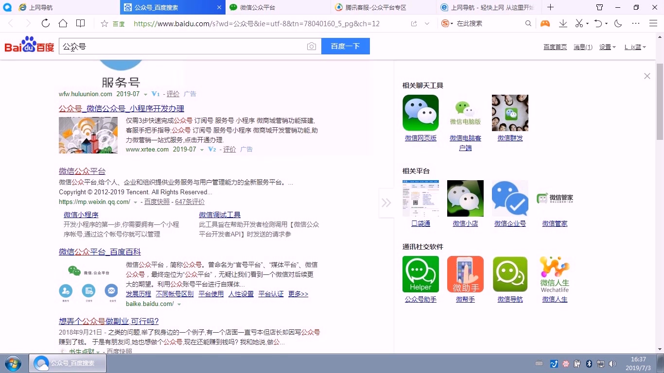Open the scissors tool dropdown arrow
The width and height of the screenshot is (664, 373).
click(587, 23)
